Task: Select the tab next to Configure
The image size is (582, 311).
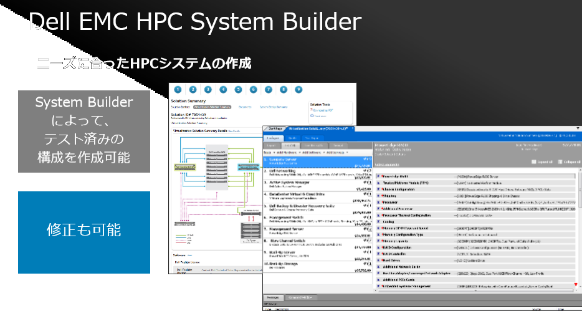Action: coord(292,138)
